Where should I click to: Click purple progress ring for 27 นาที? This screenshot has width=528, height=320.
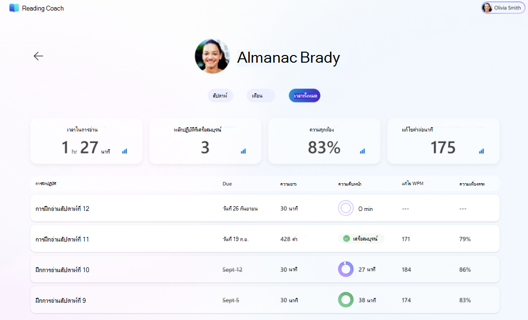346,269
